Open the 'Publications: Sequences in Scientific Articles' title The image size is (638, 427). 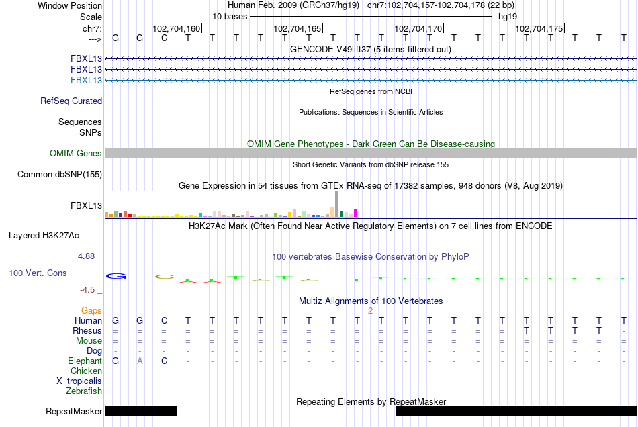(371, 112)
